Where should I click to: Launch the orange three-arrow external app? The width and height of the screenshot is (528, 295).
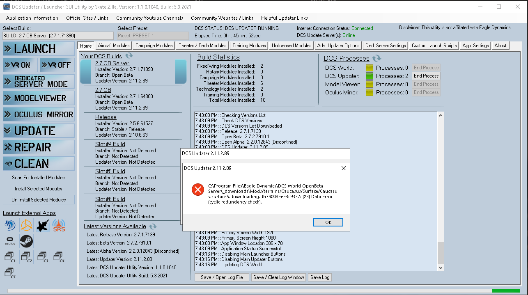pos(26,225)
